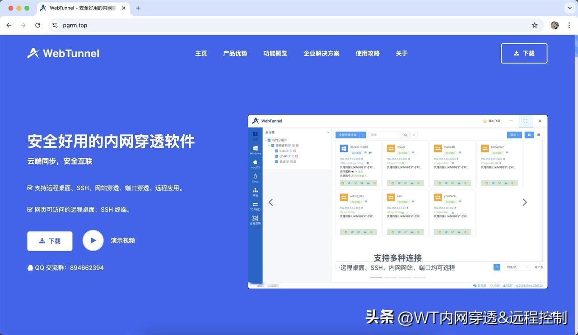
Task: Bookmark this page with the star icon
Action: [x=535, y=25]
